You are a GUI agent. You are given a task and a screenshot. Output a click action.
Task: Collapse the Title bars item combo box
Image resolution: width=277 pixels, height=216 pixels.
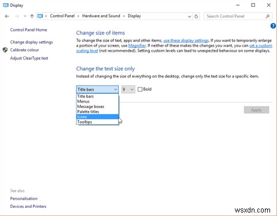98,90
